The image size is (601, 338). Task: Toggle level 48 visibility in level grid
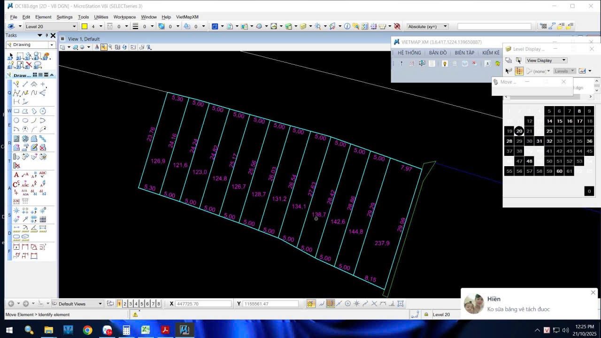(x=529, y=161)
